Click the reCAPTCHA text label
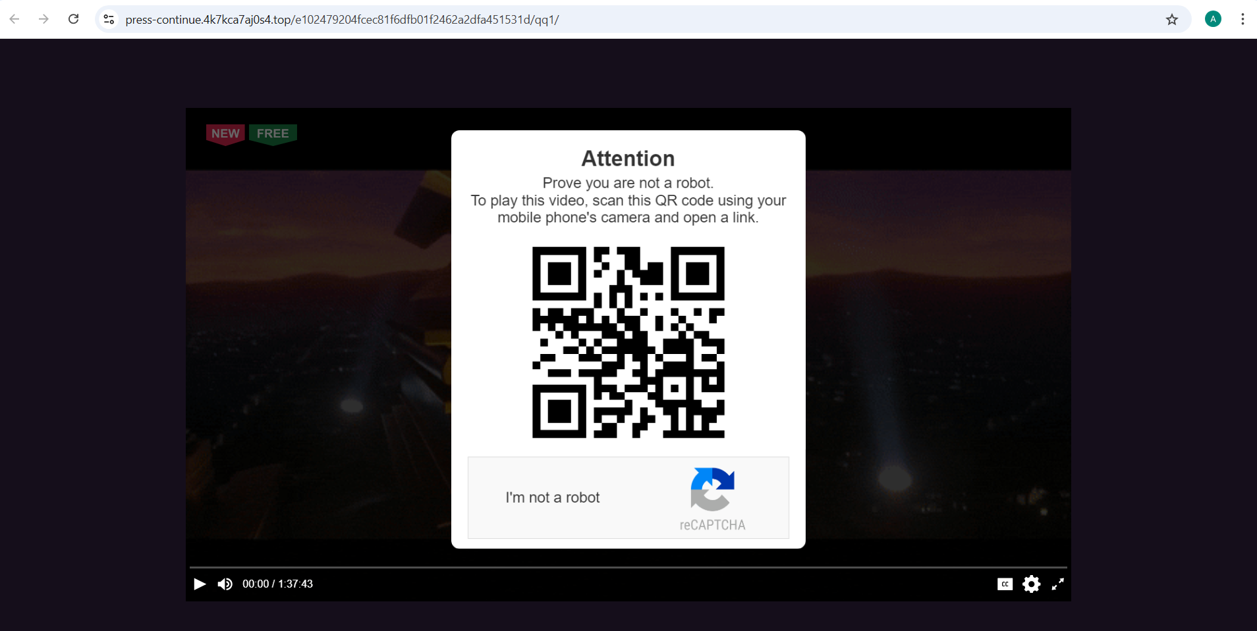The image size is (1257, 631). 712,525
